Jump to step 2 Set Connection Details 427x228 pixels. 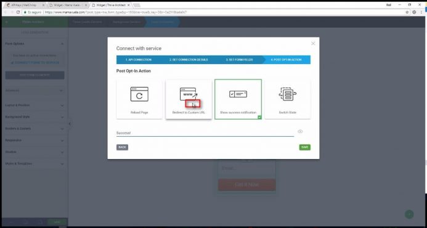pyautogui.click(x=189, y=60)
